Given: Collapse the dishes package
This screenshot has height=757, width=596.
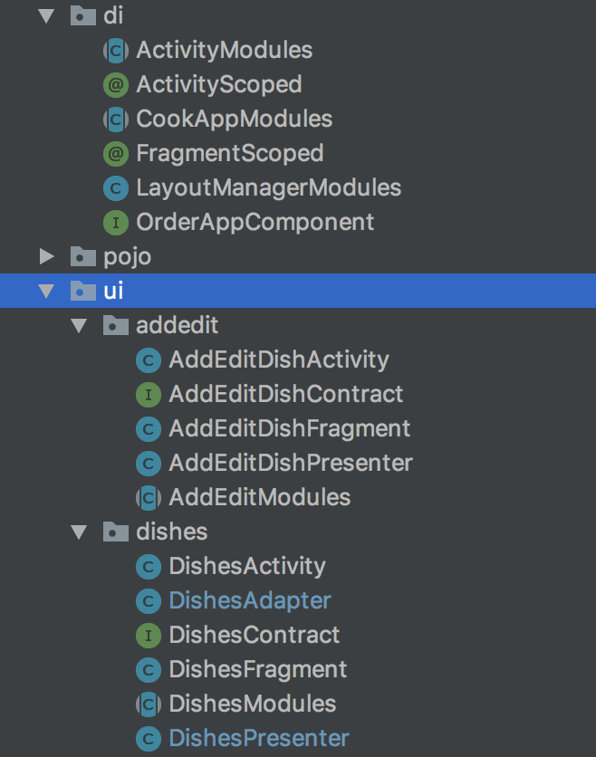Looking at the screenshot, I should point(80,532).
